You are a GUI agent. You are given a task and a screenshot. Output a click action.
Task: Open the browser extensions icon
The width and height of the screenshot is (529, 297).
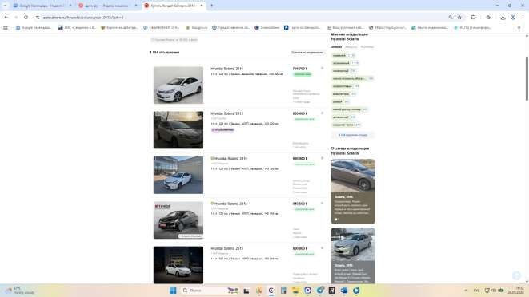tap(473, 18)
